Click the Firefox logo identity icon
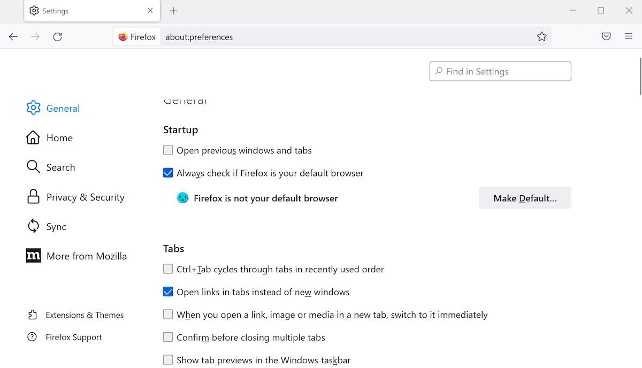 [123, 37]
